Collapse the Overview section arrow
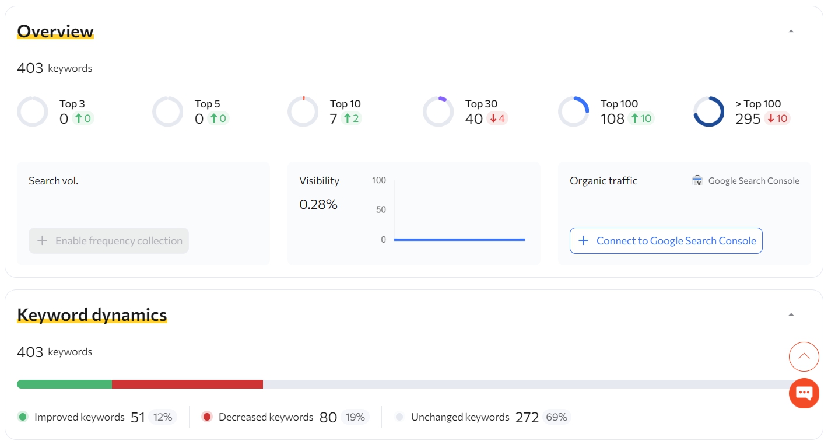Image resolution: width=828 pixels, height=444 pixels. [791, 31]
